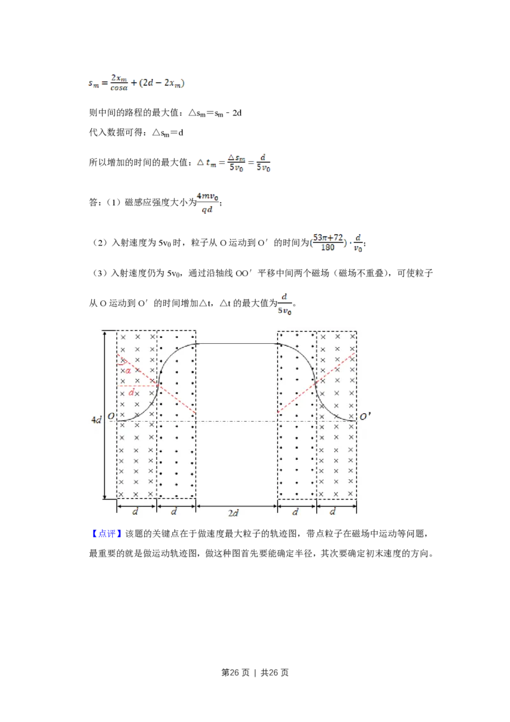This screenshot has height=722, width=510.
Task: Click the flat top segment of trajectory curve
Action: (236, 344)
